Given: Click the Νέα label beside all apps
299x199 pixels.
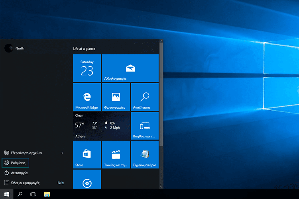Looking at the screenshot, I should (61, 183).
